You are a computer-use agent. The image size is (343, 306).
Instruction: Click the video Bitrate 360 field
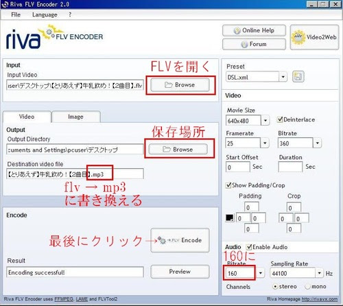click(x=296, y=143)
